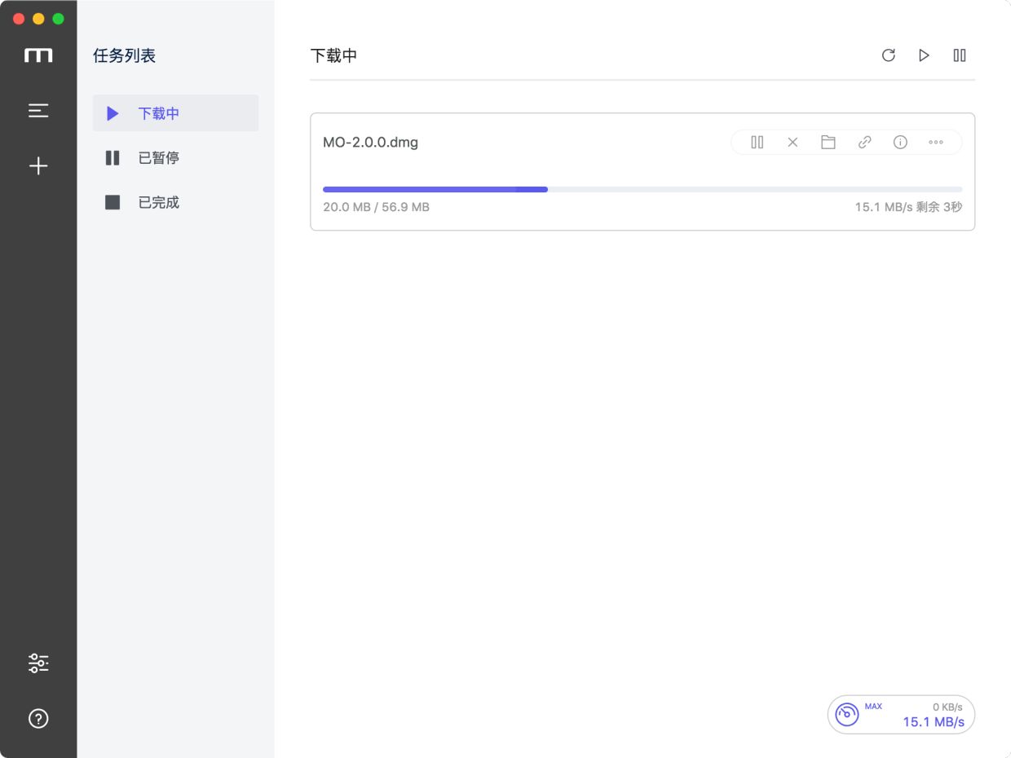
Task: Delete the MO-2.0.0.dmg task with the X icon
Action: [x=792, y=142]
